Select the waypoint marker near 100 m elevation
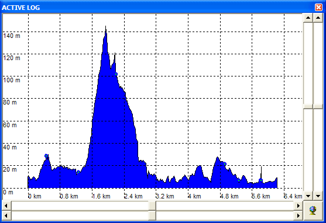This screenshot has height=223, width=326. click(116, 74)
